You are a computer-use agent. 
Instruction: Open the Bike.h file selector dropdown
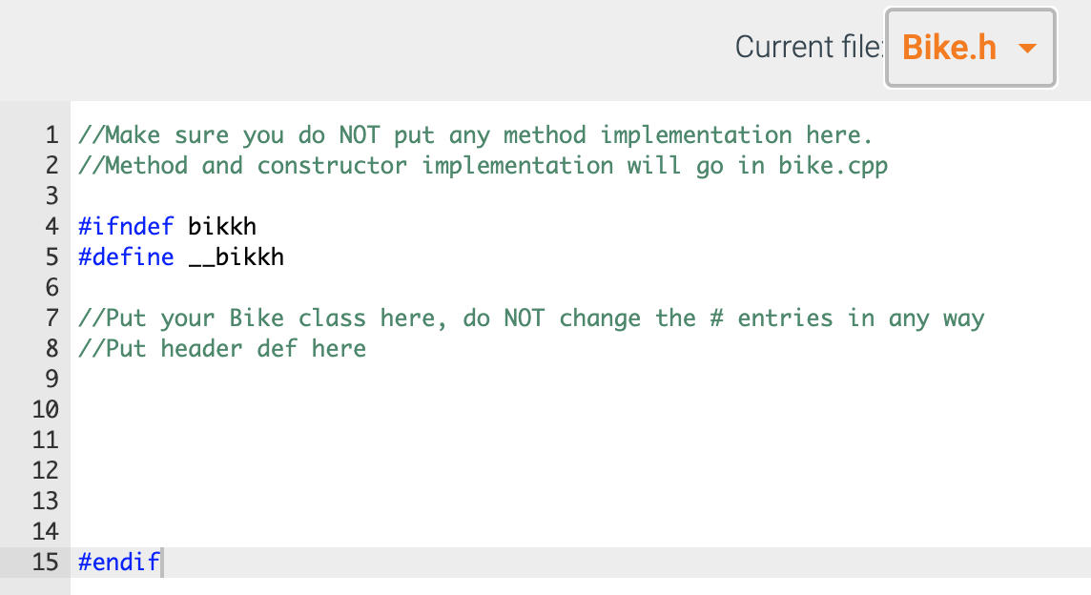(969, 47)
